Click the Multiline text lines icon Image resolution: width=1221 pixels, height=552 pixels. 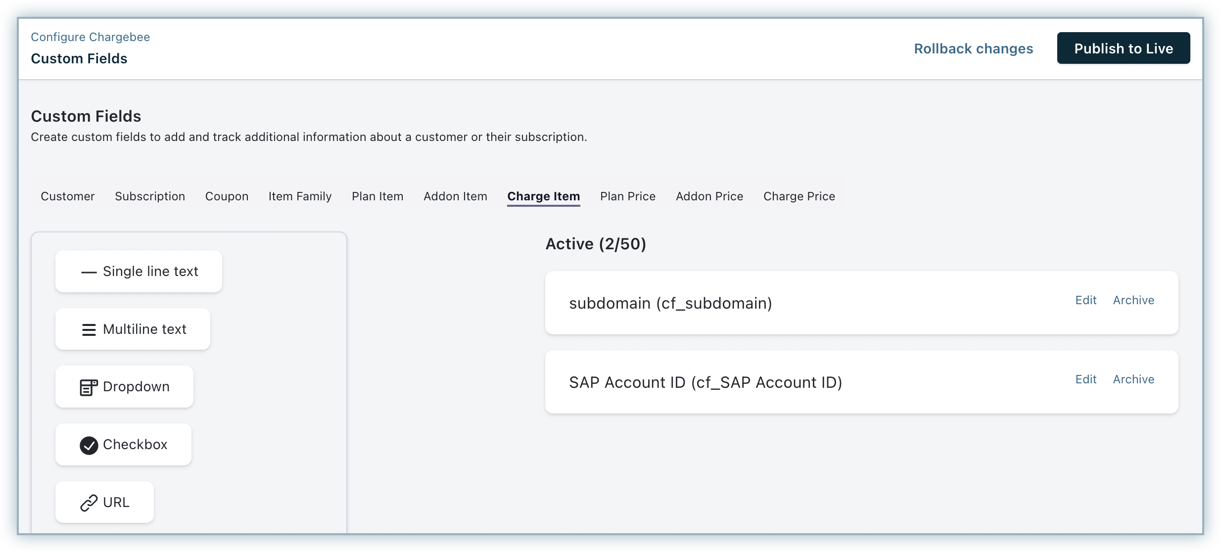pos(89,330)
